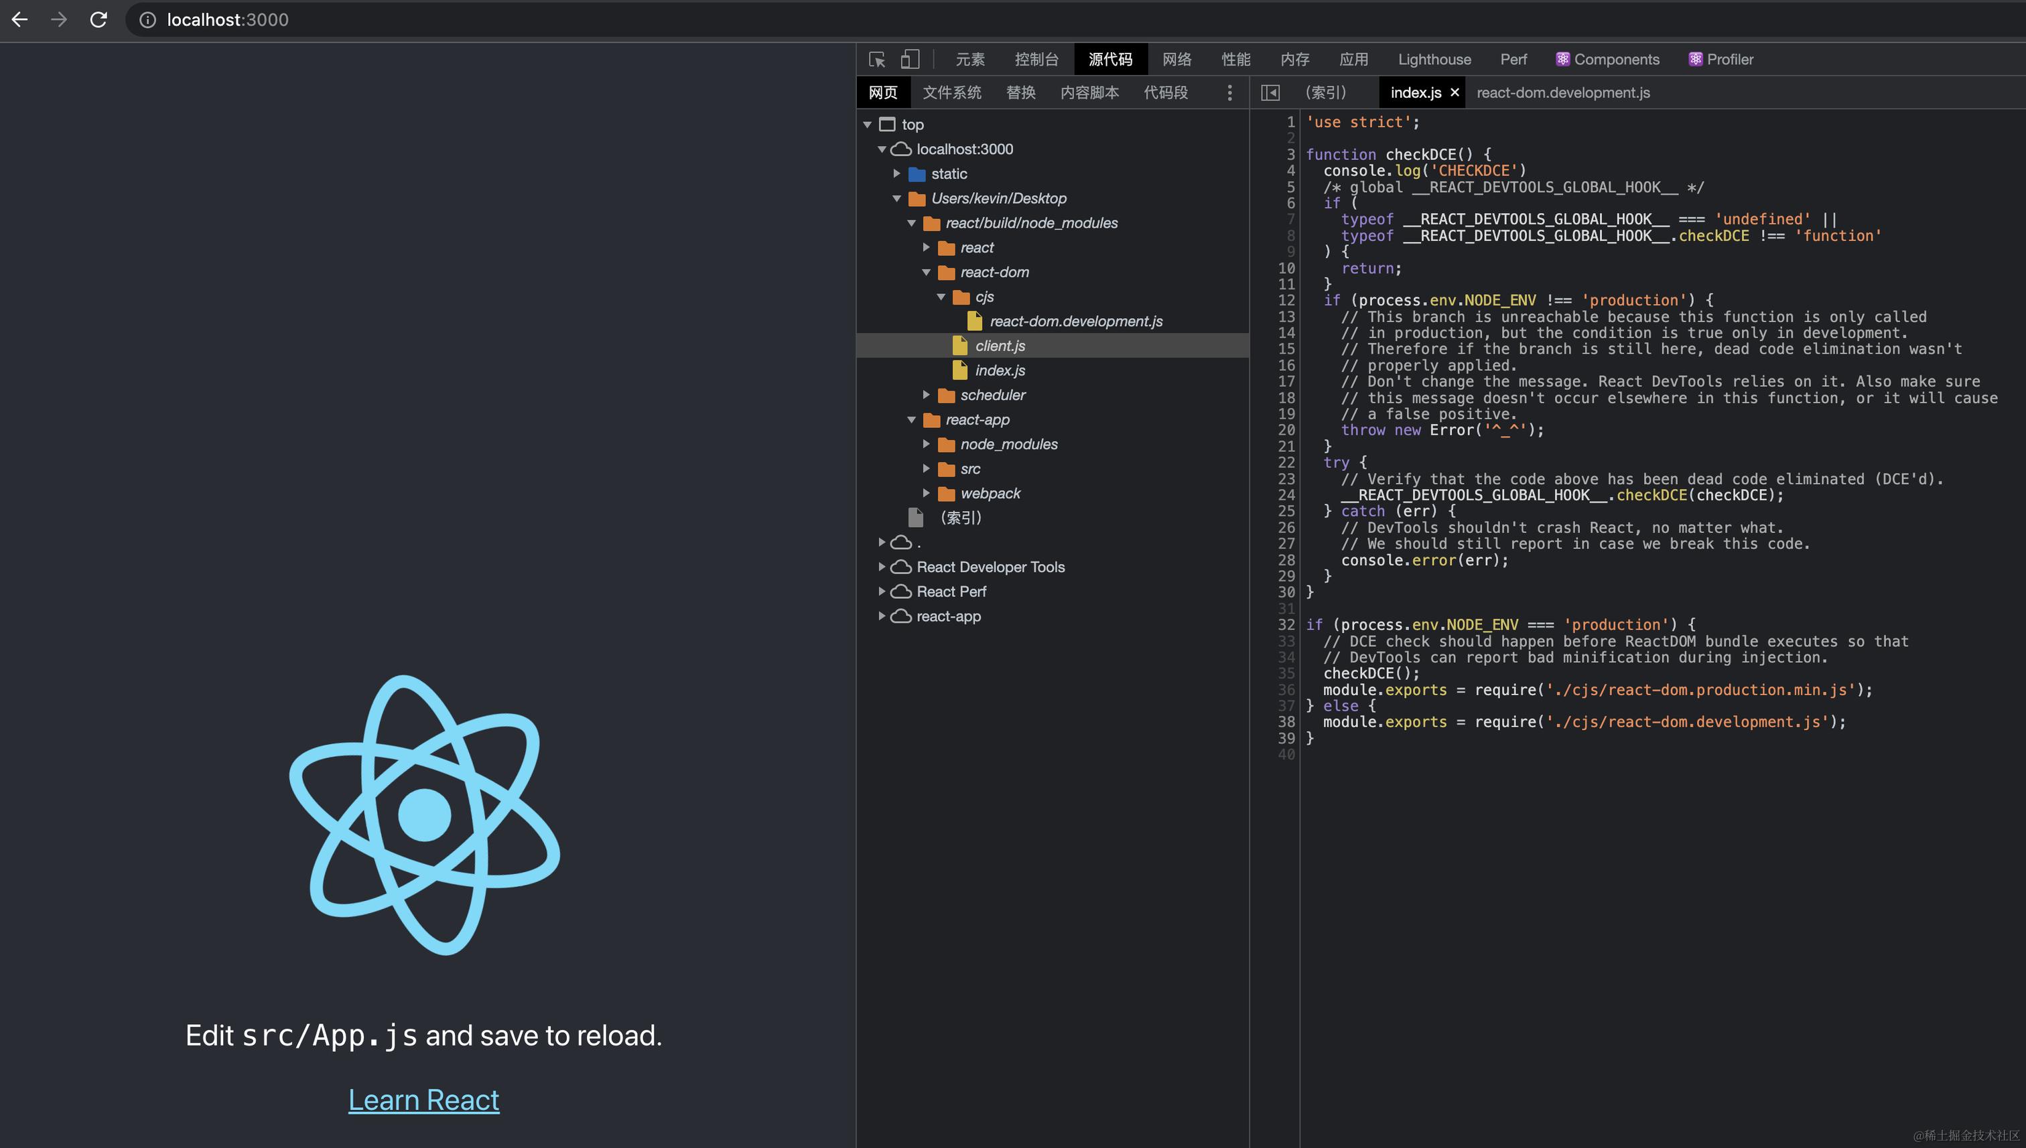The image size is (2026, 1148).
Task: Click the spinning React logo
Action: pyautogui.click(x=424, y=815)
